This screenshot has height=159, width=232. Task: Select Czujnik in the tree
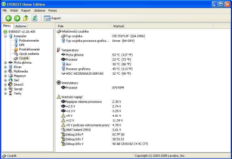24,58
